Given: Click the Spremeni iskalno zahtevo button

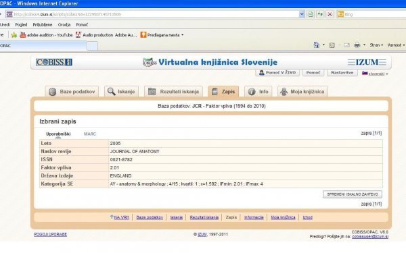Looking at the screenshot, I should tap(353, 194).
